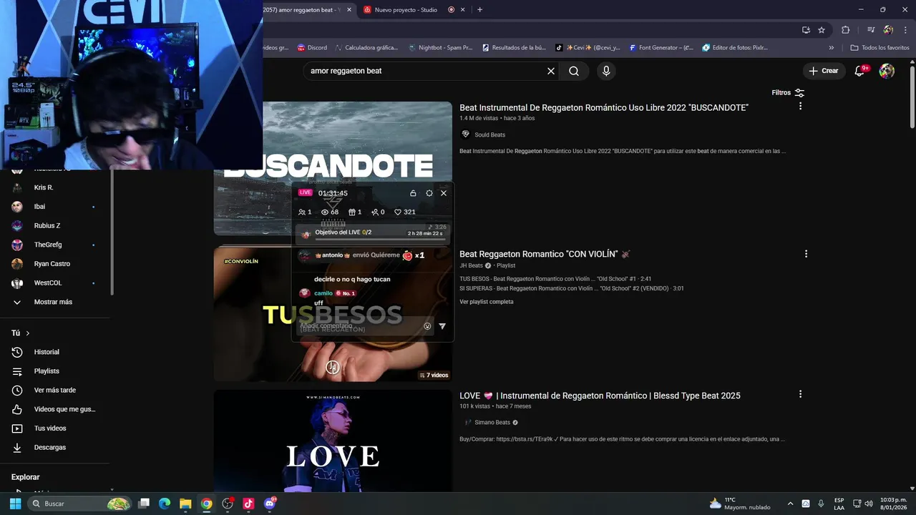Click the Crear button
The height and width of the screenshot is (515, 916).
(x=823, y=71)
